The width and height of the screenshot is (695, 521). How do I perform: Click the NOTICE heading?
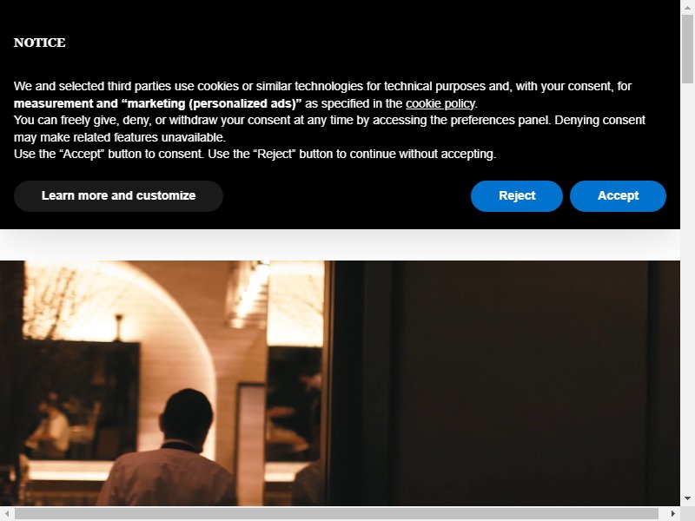pyautogui.click(x=39, y=43)
